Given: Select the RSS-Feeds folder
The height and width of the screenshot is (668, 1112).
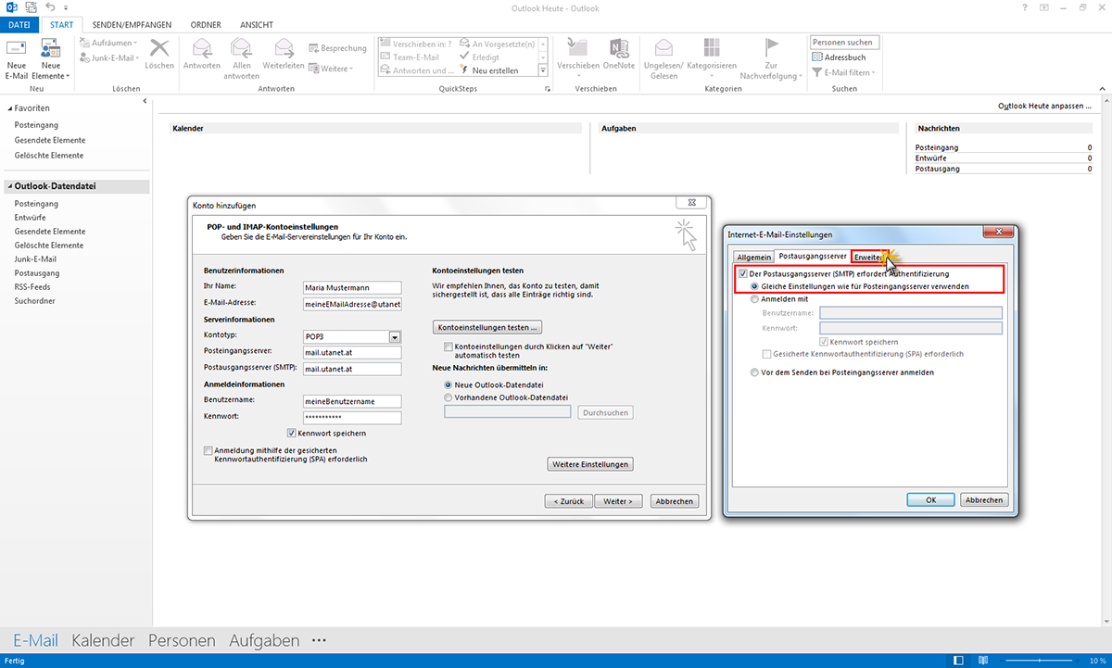Looking at the screenshot, I should (33, 287).
